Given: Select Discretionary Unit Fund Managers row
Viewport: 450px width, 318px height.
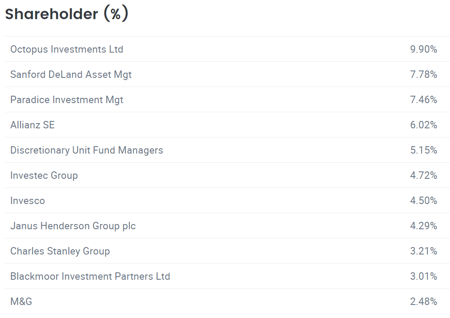Looking at the screenshot, I should pos(227,150).
